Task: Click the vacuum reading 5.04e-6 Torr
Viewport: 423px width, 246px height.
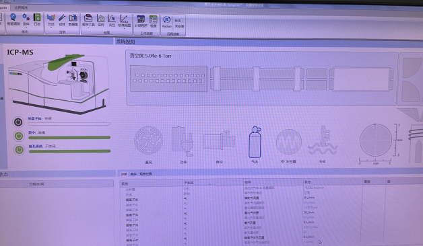Action: coord(150,56)
